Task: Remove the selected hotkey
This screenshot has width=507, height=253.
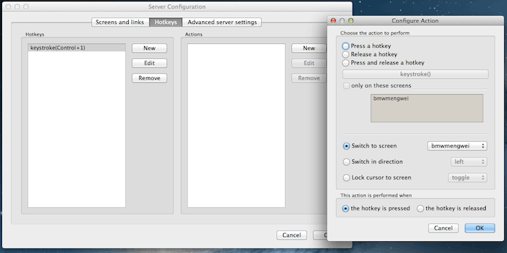Action: point(149,78)
